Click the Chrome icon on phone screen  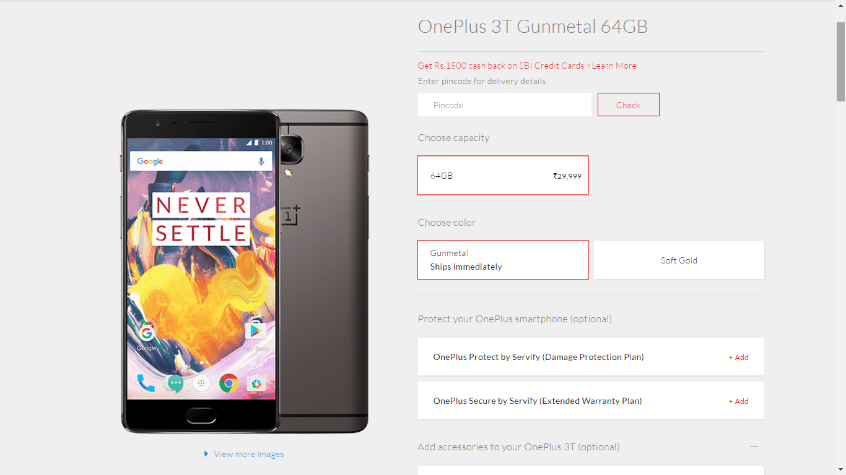[x=229, y=384]
